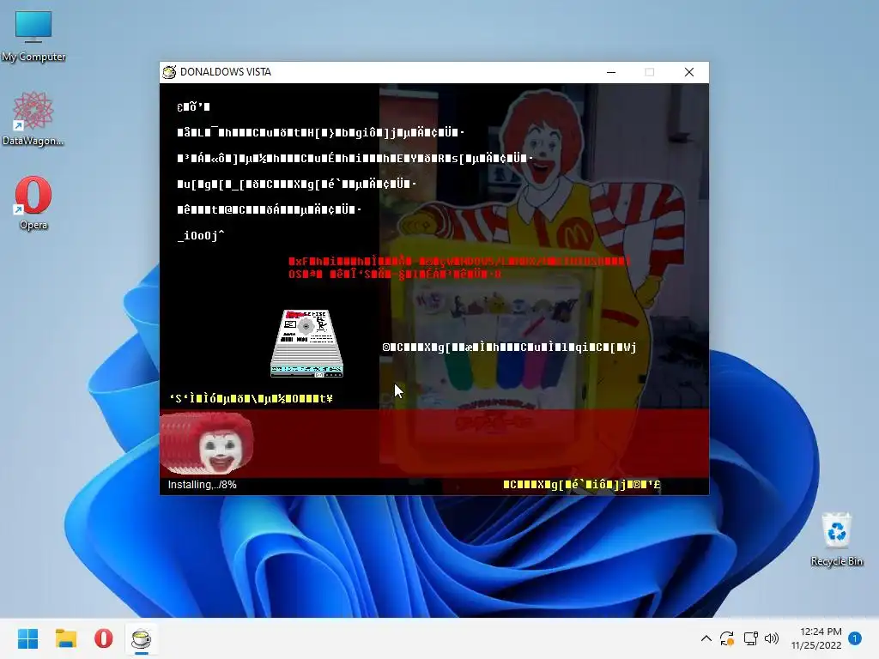Click the hard drive image in installer

306,343
